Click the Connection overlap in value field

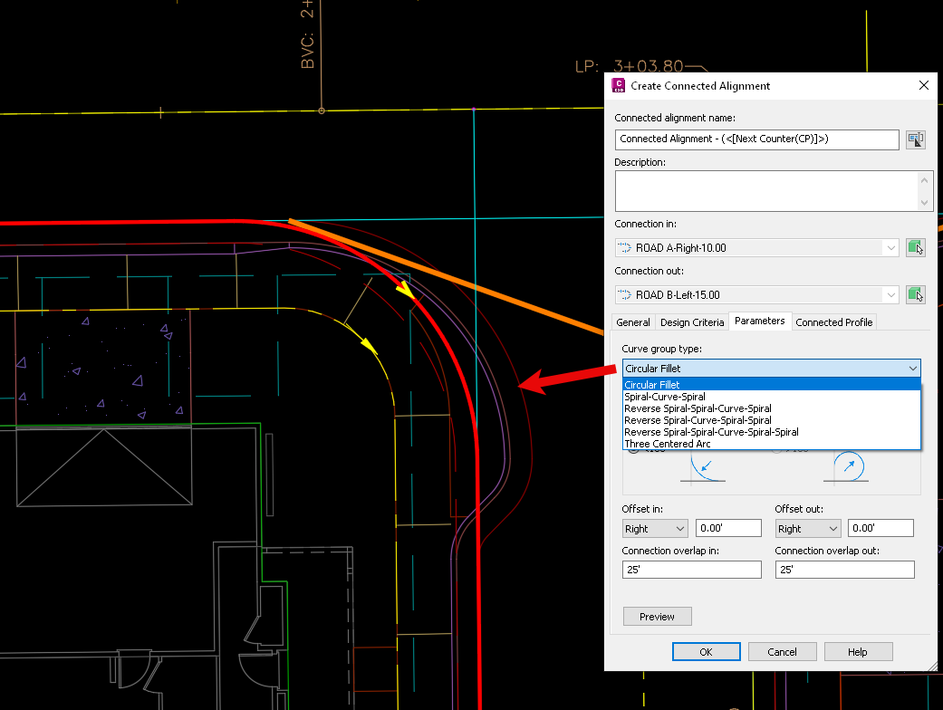[x=691, y=570]
